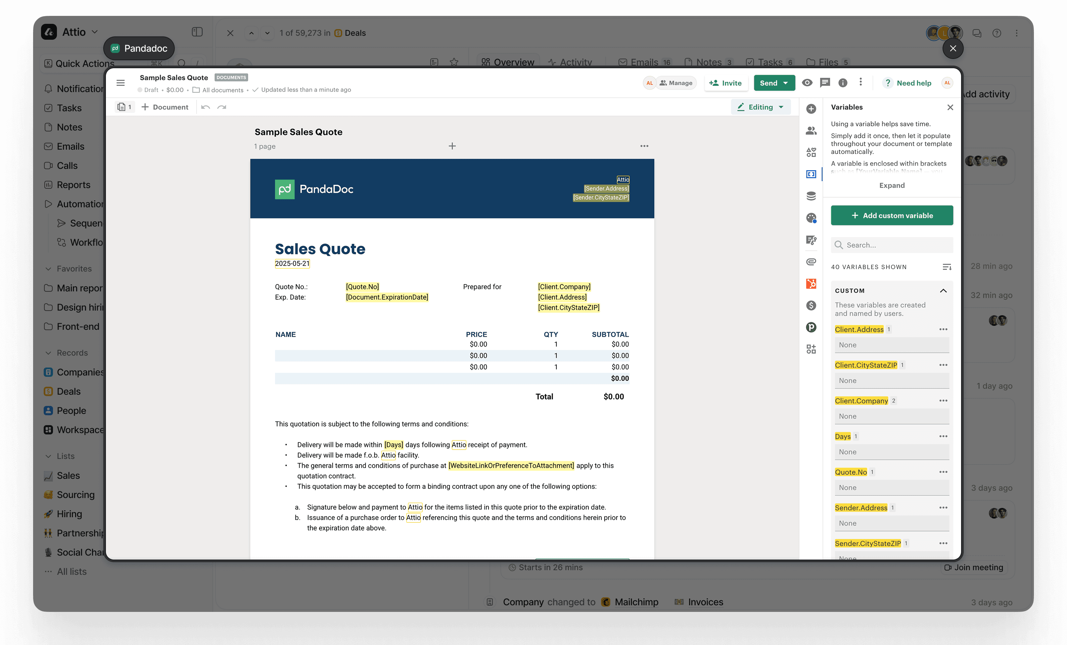Open the document page ellipsis menu
This screenshot has height=645, width=1067.
(x=644, y=146)
